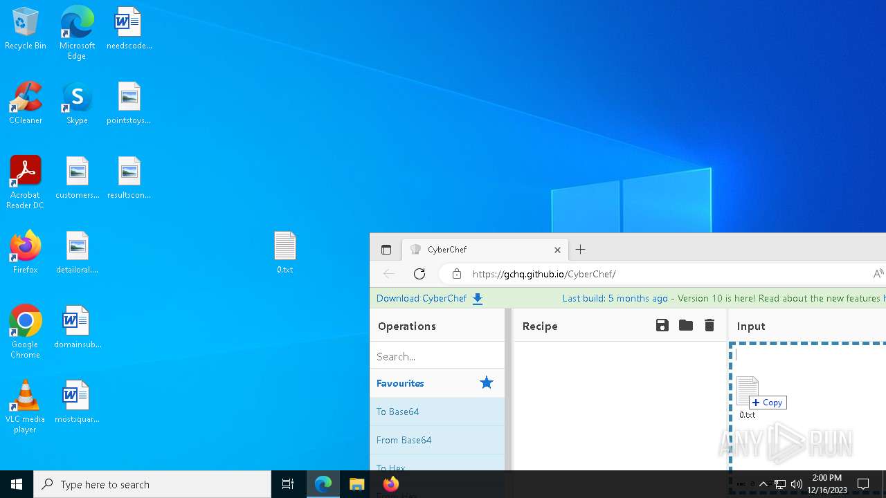This screenshot has width=886, height=498.
Task: Select the mostsquar Word document on desktop
Action: coord(77,403)
